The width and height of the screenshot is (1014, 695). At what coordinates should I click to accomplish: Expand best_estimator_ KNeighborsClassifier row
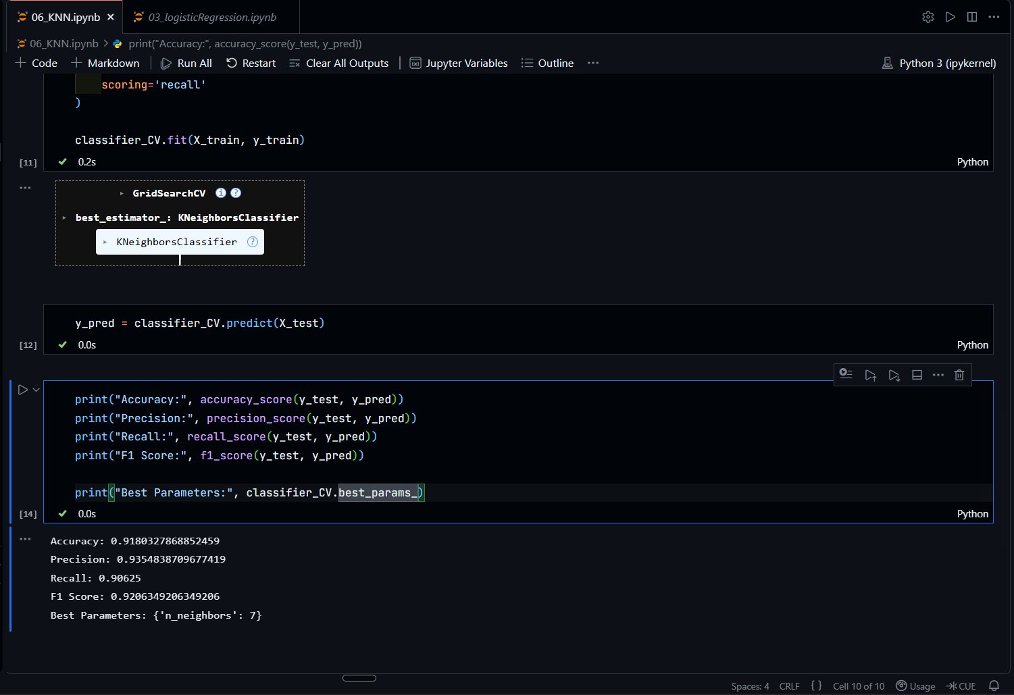(x=64, y=217)
